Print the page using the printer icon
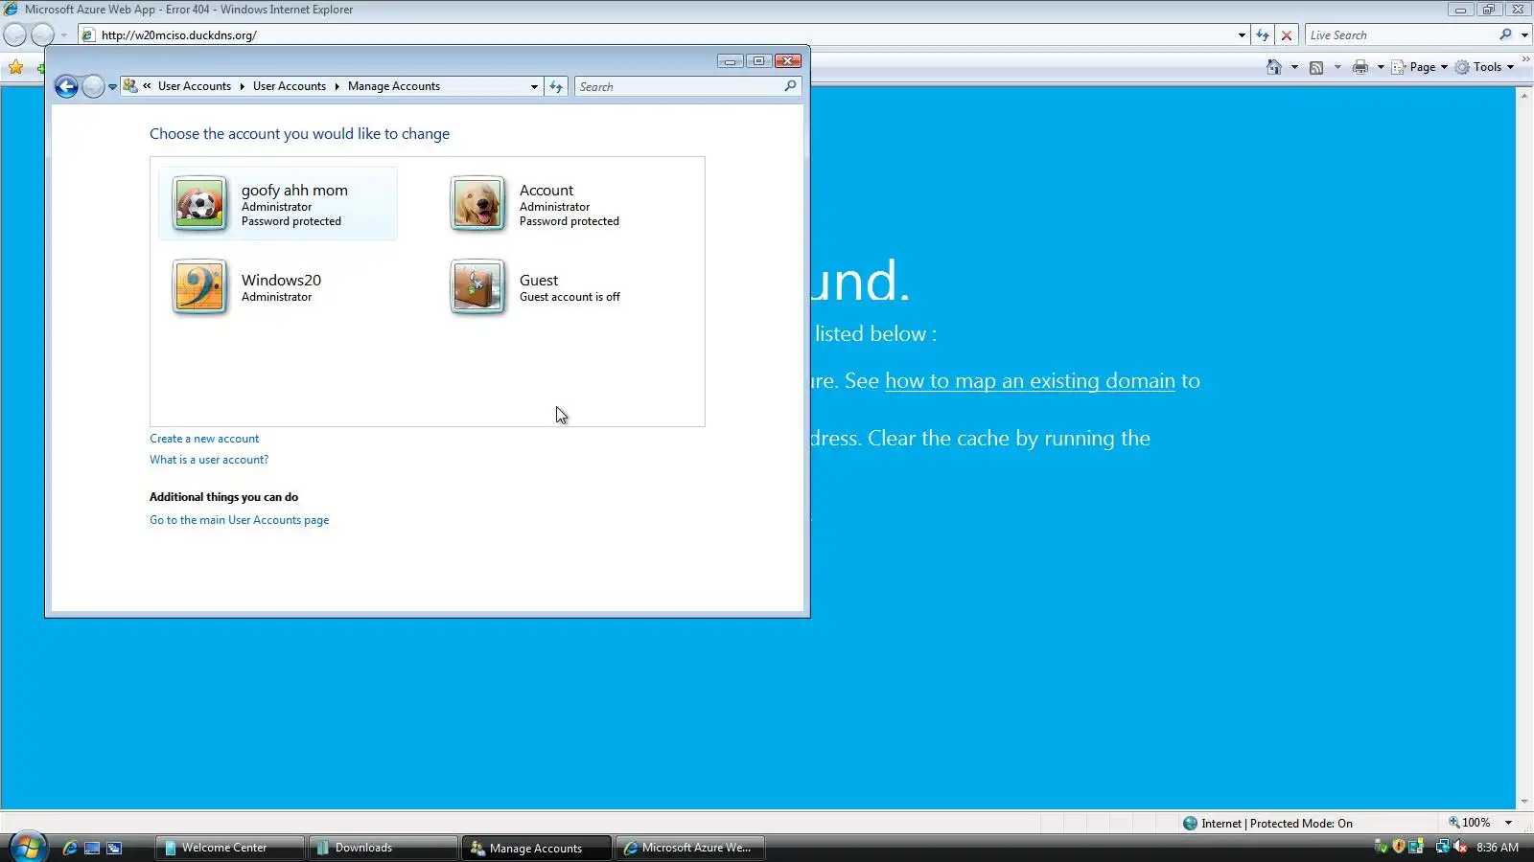The image size is (1534, 862). [1360, 67]
